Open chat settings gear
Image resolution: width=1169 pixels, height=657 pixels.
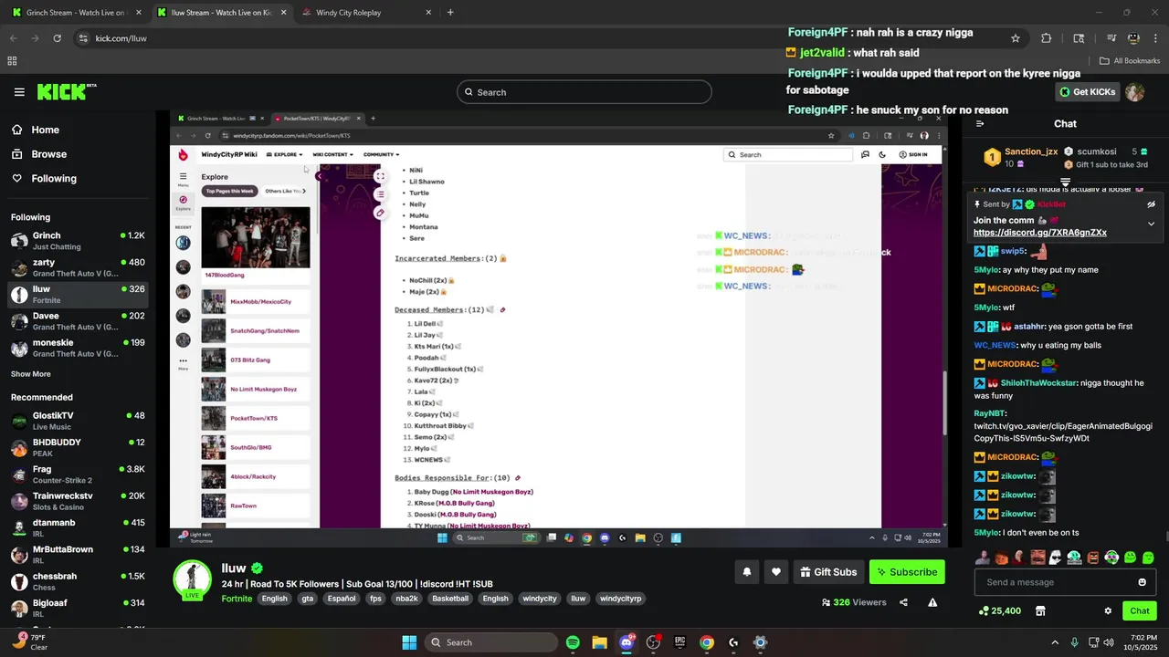coord(1108,610)
